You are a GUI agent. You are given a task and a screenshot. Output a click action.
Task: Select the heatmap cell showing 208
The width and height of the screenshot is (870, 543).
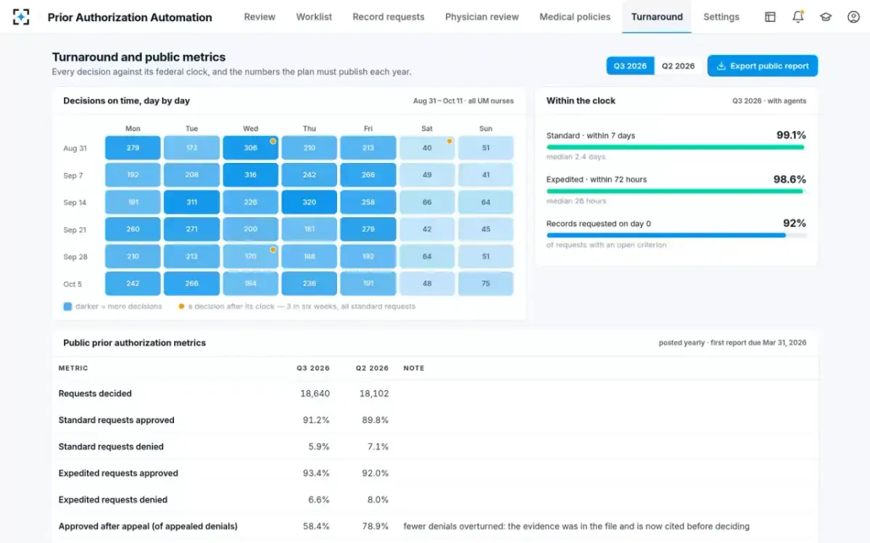pyautogui.click(x=191, y=174)
